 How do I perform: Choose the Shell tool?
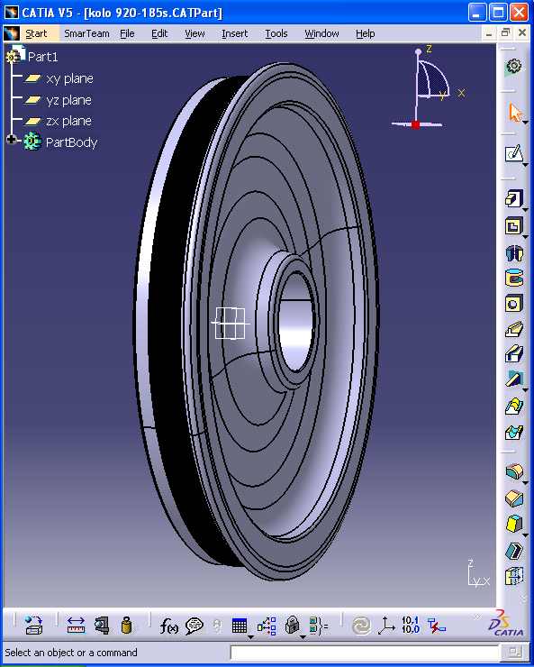[x=513, y=551]
